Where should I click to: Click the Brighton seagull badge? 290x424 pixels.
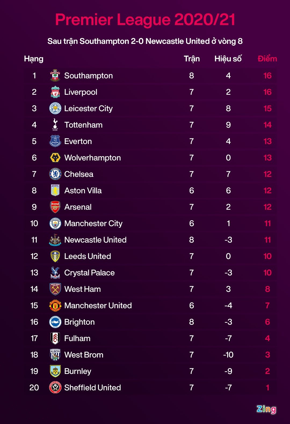(x=55, y=322)
